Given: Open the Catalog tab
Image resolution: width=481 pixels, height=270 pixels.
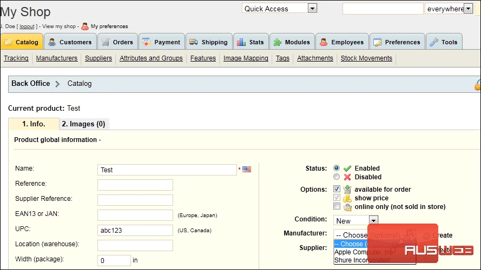Looking at the screenshot, I should tap(22, 42).
